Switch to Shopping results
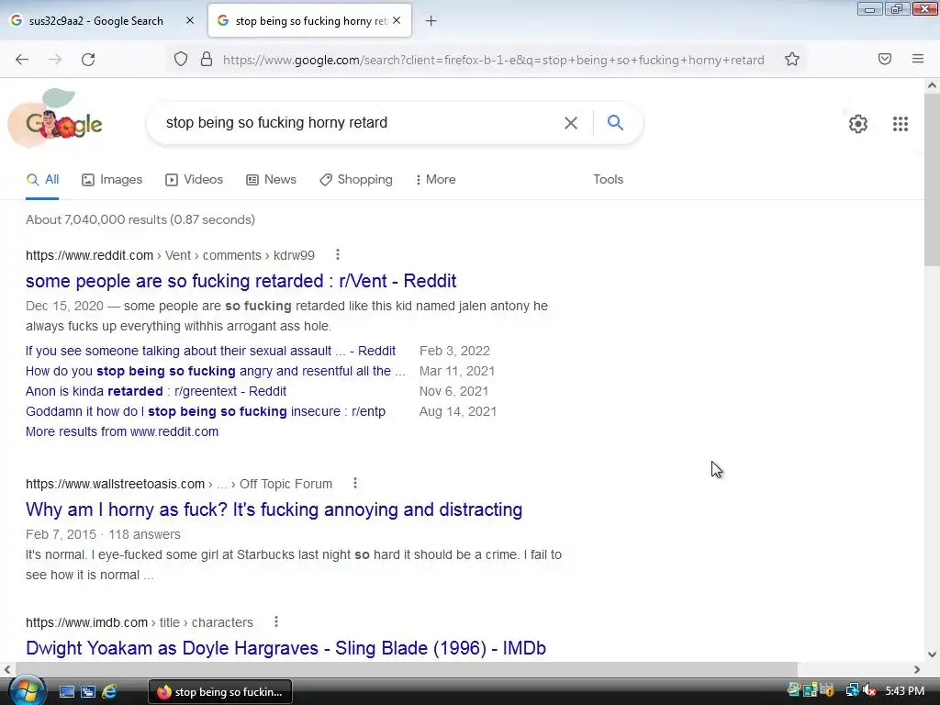940x705 pixels. [x=356, y=179]
